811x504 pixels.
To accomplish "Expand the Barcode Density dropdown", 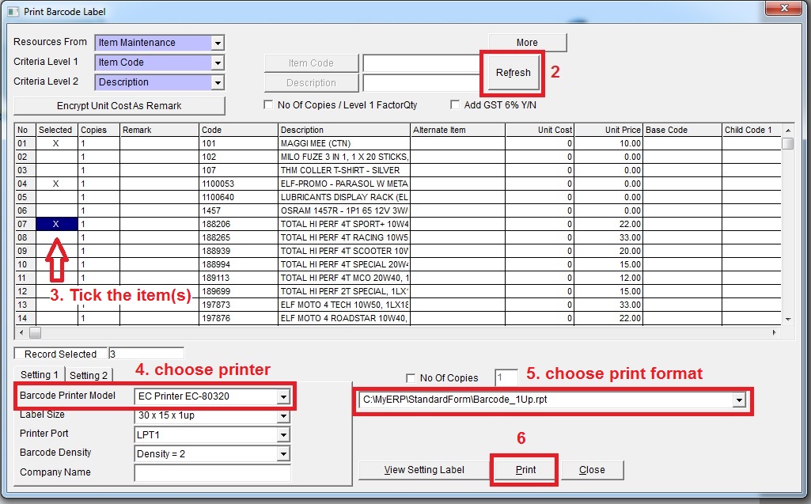I will click(283, 454).
